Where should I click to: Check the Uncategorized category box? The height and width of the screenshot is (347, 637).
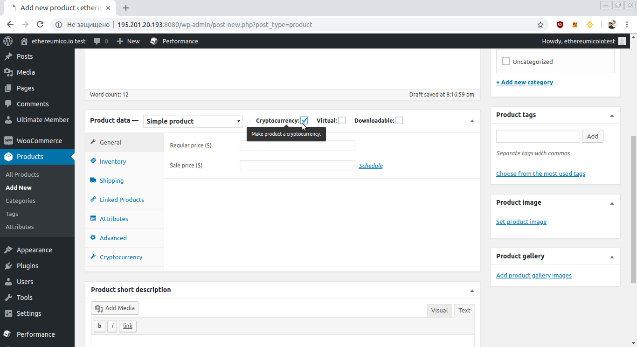tap(506, 61)
